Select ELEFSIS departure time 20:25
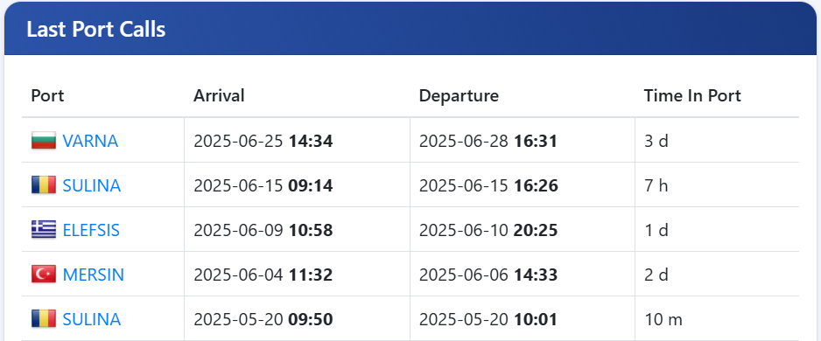This screenshot has height=341, width=821. [x=535, y=230]
